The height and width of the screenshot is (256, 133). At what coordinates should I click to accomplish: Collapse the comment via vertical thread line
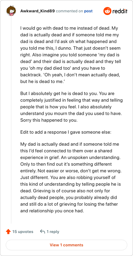(x=11, y=120)
